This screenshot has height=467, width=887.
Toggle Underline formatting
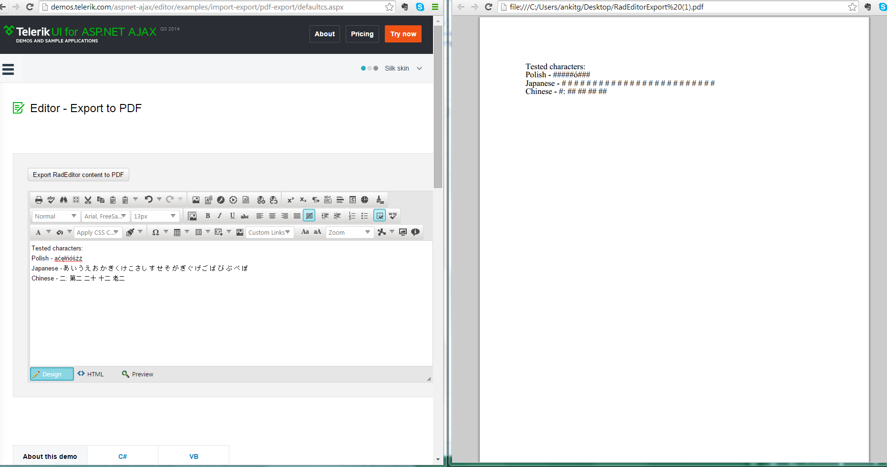point(232,216)
